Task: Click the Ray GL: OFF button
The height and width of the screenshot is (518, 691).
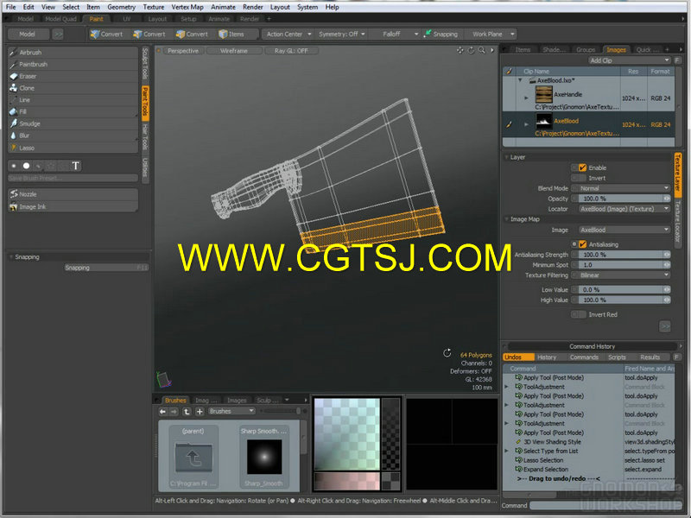Action: [x=291, y=51]
